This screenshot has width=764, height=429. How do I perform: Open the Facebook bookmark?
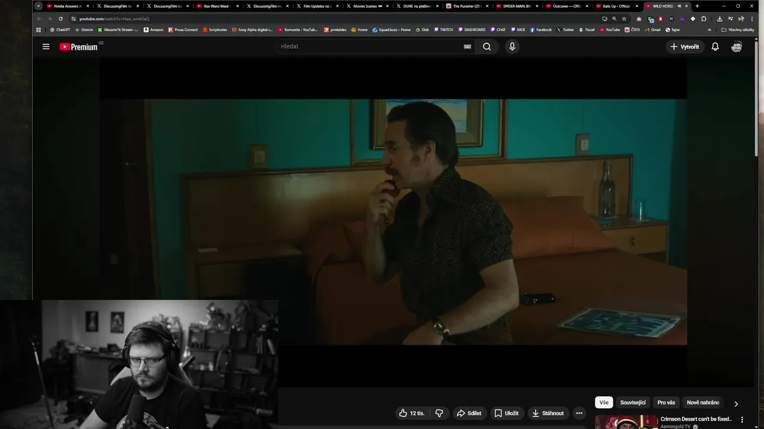[x=541, y=29]
